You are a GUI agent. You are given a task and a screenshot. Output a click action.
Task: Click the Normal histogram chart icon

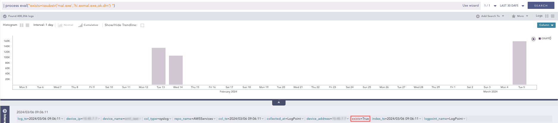pyautogui.click(x=60, y=25)
